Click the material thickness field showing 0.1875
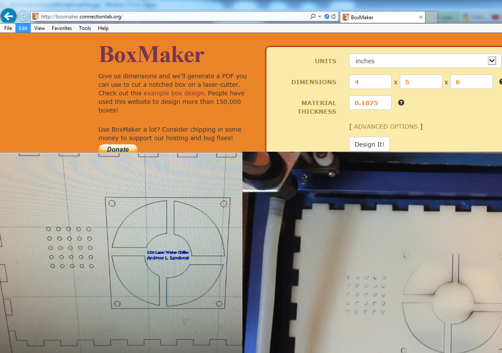Screen dimensions: 502x353 click(370, 103)
